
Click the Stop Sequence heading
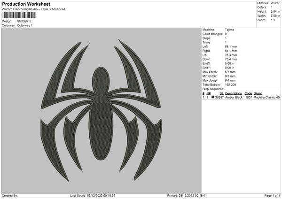(213, 88)
